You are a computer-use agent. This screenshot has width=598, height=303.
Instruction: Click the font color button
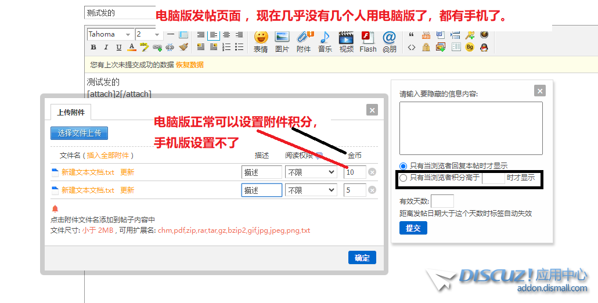point(132,48)
